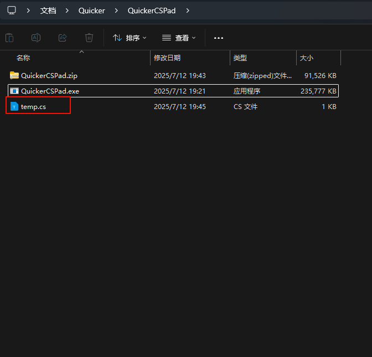Click the QuickerCSPad.zip folder icon
The image size is (372, 357).
14,75
